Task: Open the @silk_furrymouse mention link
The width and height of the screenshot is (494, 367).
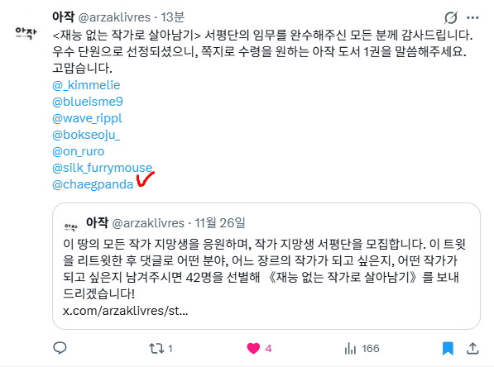Action: coord(103,168)
